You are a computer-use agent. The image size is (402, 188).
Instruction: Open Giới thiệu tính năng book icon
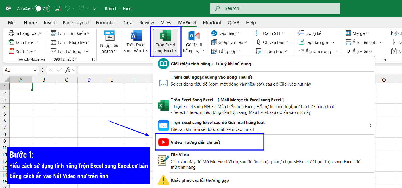(x=163, y=64)
